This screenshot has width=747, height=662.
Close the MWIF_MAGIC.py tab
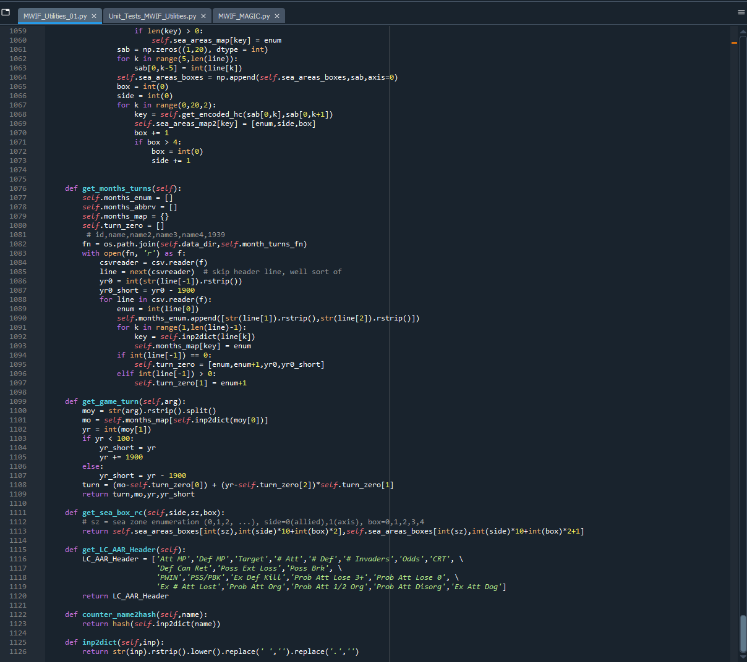[x=277, y=16]
